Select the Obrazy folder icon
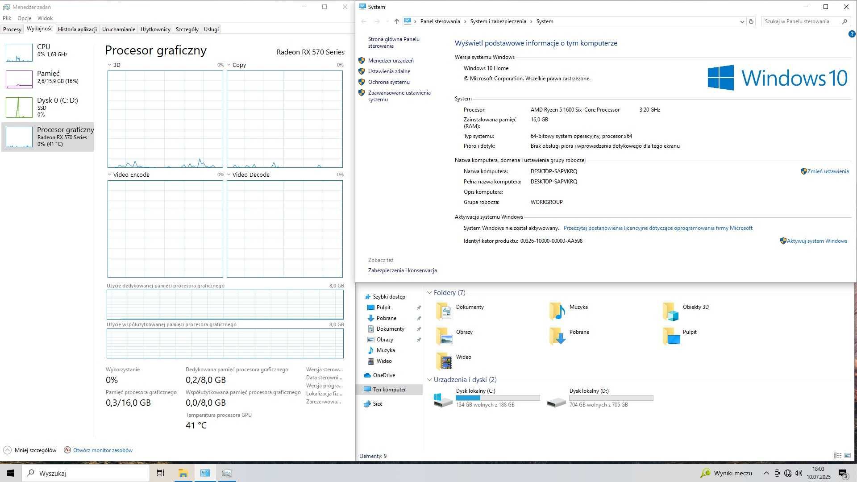857x482 pixels. (x=445, y=336)
